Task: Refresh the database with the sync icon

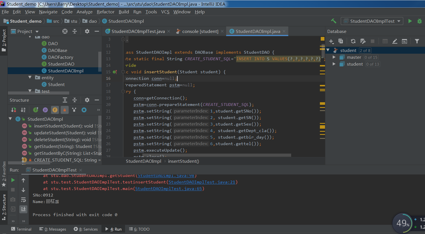Action: pyautogui.click(x=353, y=41)
